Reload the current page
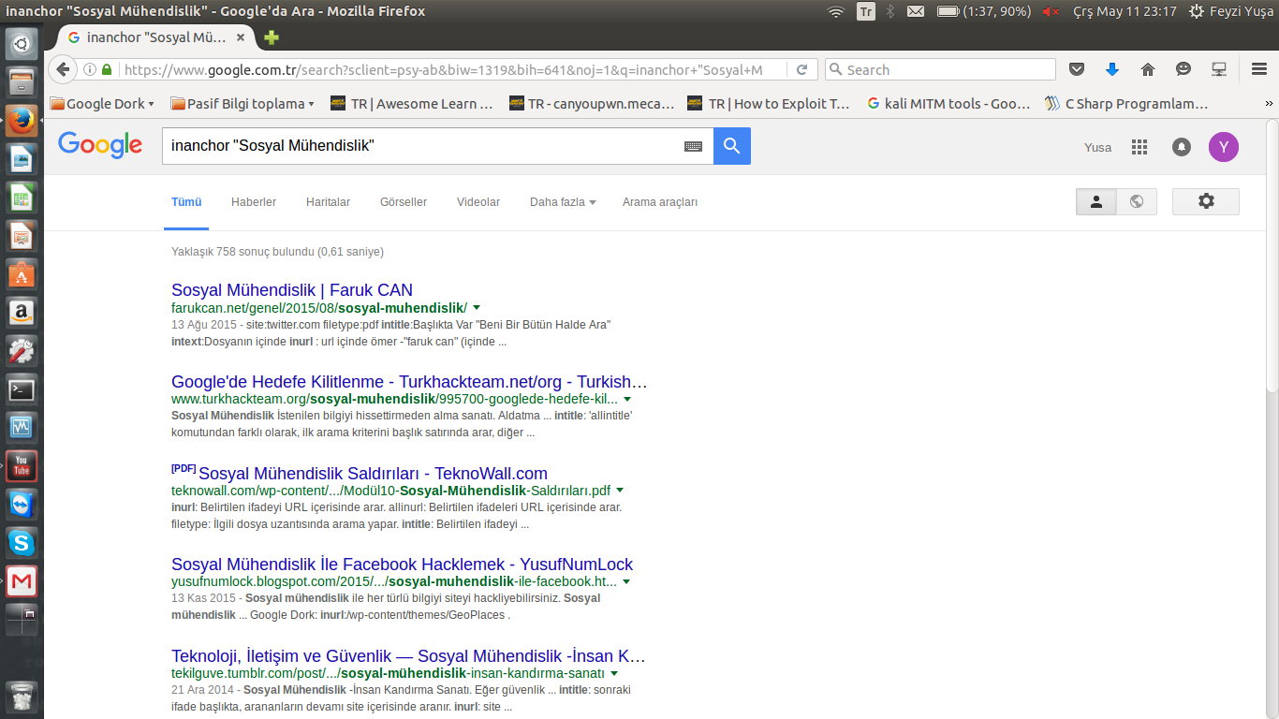Image resolution: width=1279 pixels, height=719 pixels. (801, 69)
